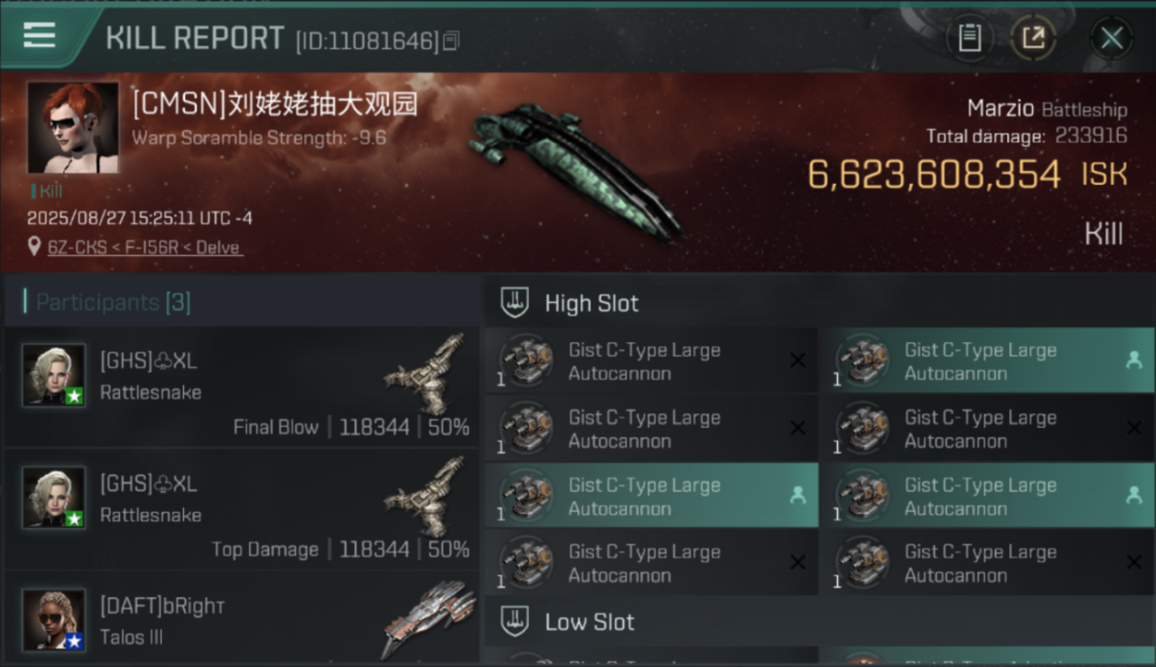This screenshot has width=1156, height=667.
Task: Close the kill report window
Action: click(x=1112, y=38)
